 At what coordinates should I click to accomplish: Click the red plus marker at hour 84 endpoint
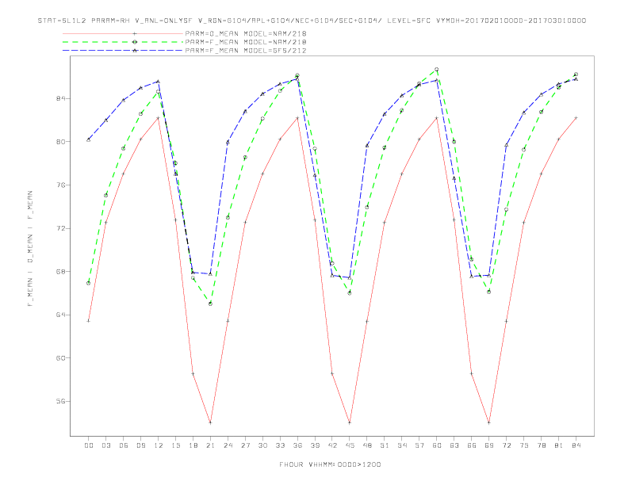tap(576, 118)
